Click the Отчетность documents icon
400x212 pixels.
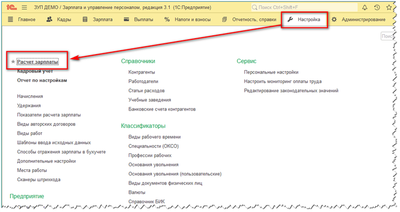[x=225, y=19]
